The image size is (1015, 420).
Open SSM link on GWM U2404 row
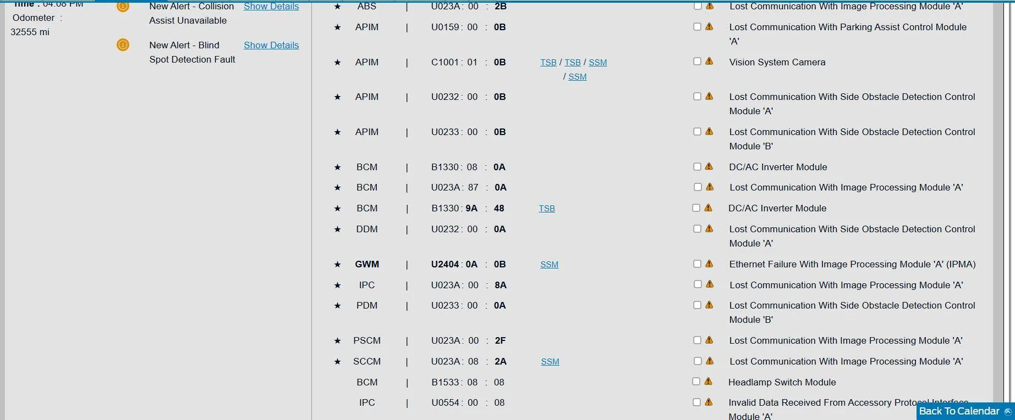click(x=549, y=265)
